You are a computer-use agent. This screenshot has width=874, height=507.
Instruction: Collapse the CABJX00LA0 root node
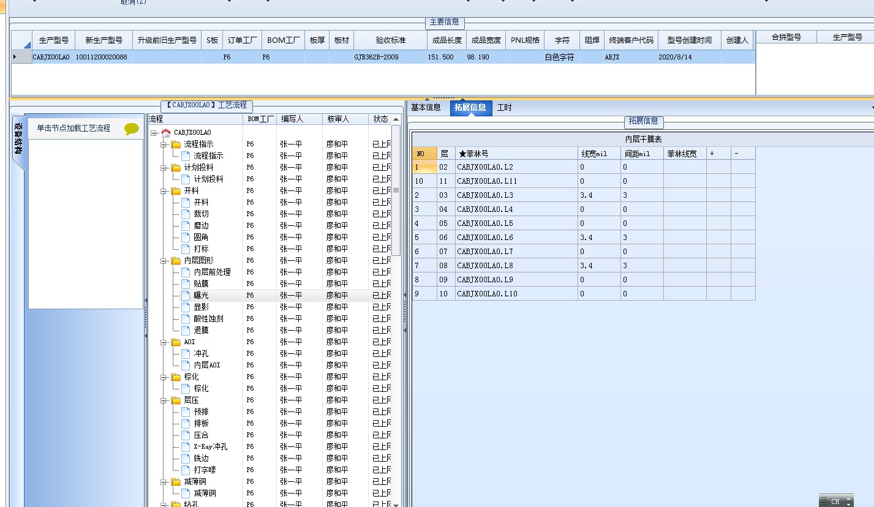coord(154,132)
